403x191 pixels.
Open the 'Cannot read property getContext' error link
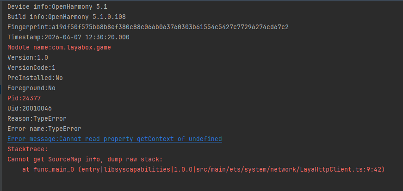(x=114, y=139)
